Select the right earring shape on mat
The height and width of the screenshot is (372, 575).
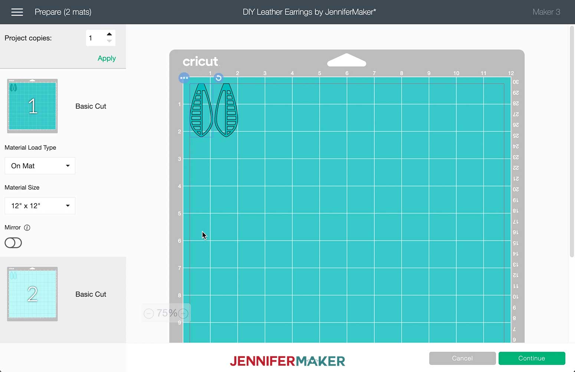226,110
